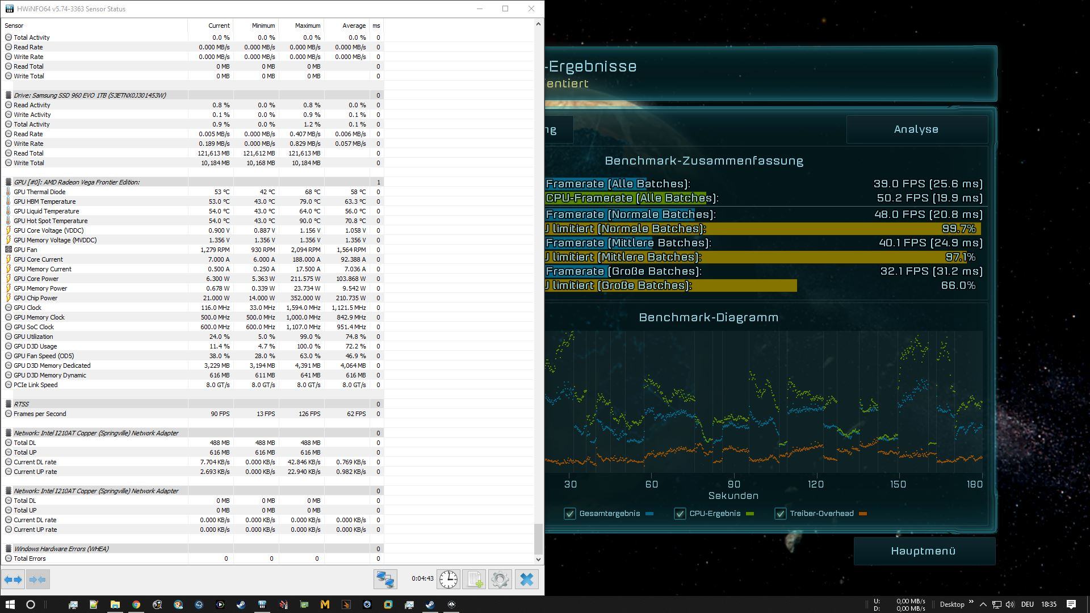Show hidden system tray icons
Image resolution: width=1090 pixels, height=613 pixels.
983,604
